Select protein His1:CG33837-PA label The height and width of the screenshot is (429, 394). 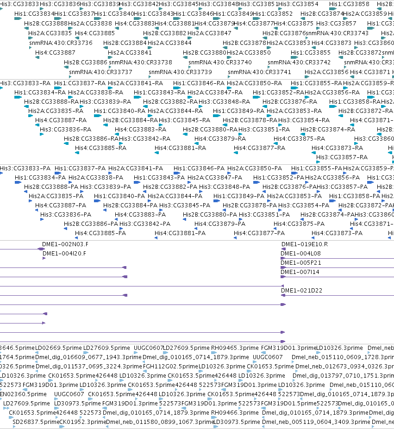[x=80, y=168]
